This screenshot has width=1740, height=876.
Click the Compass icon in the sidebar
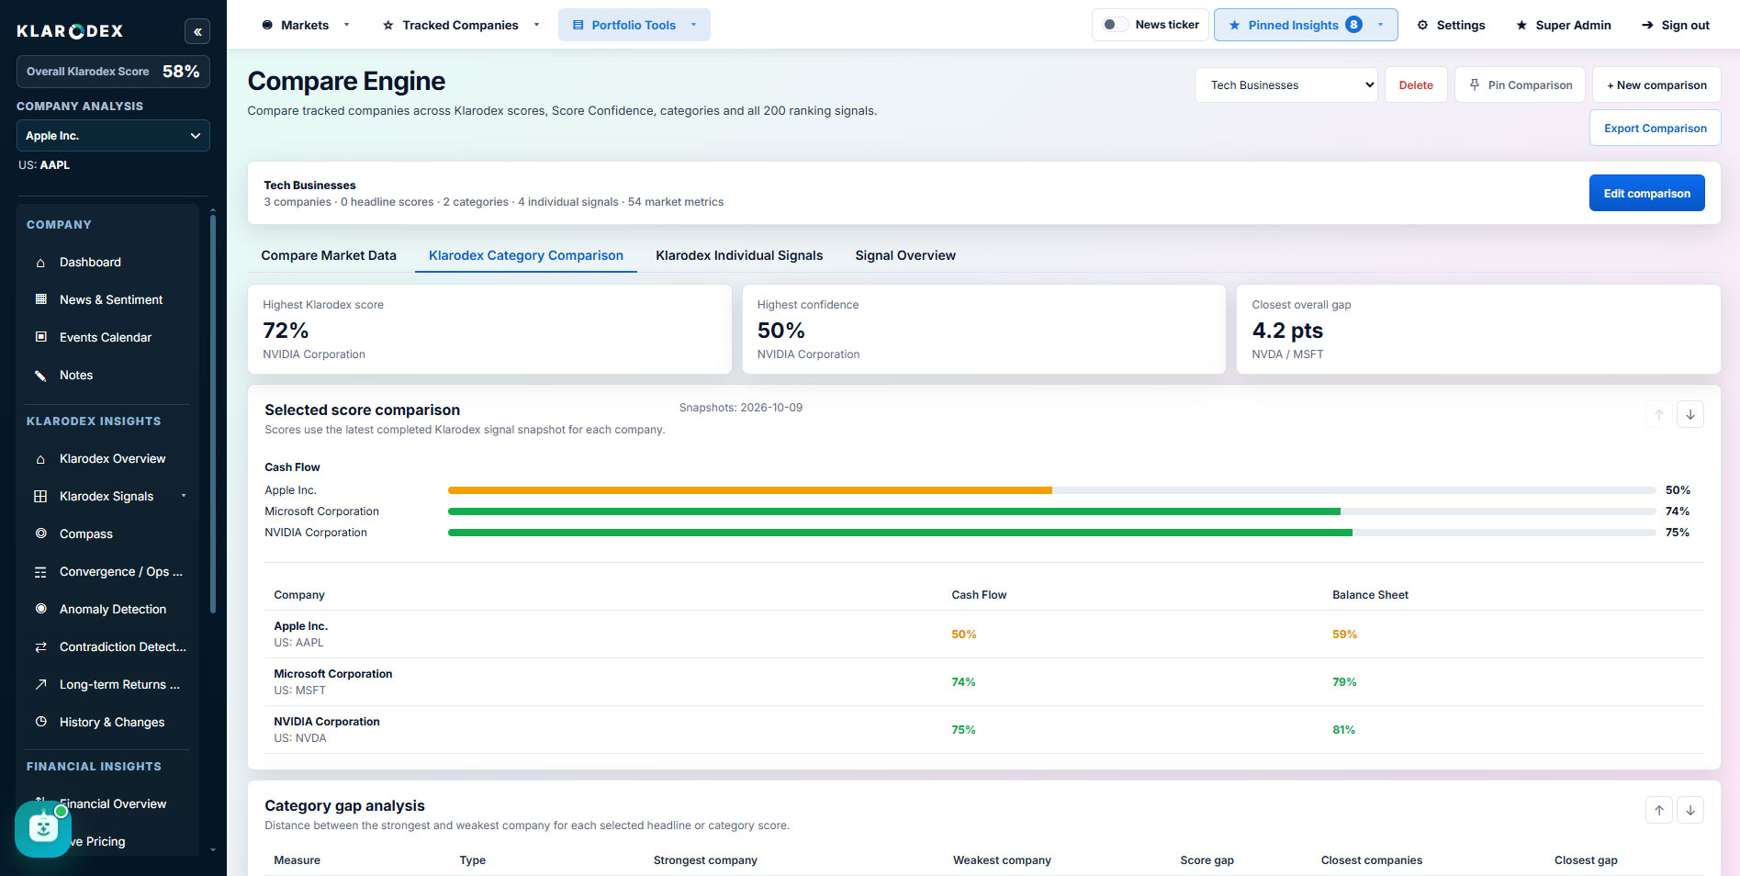click(40, 533)
